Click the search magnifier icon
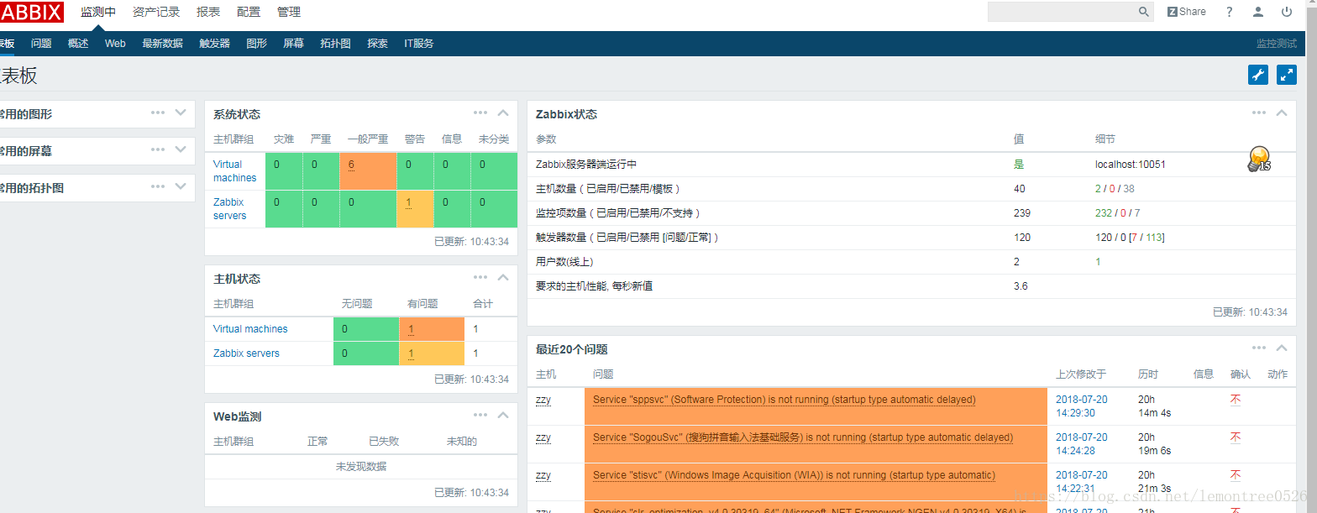 (1144, 12)
